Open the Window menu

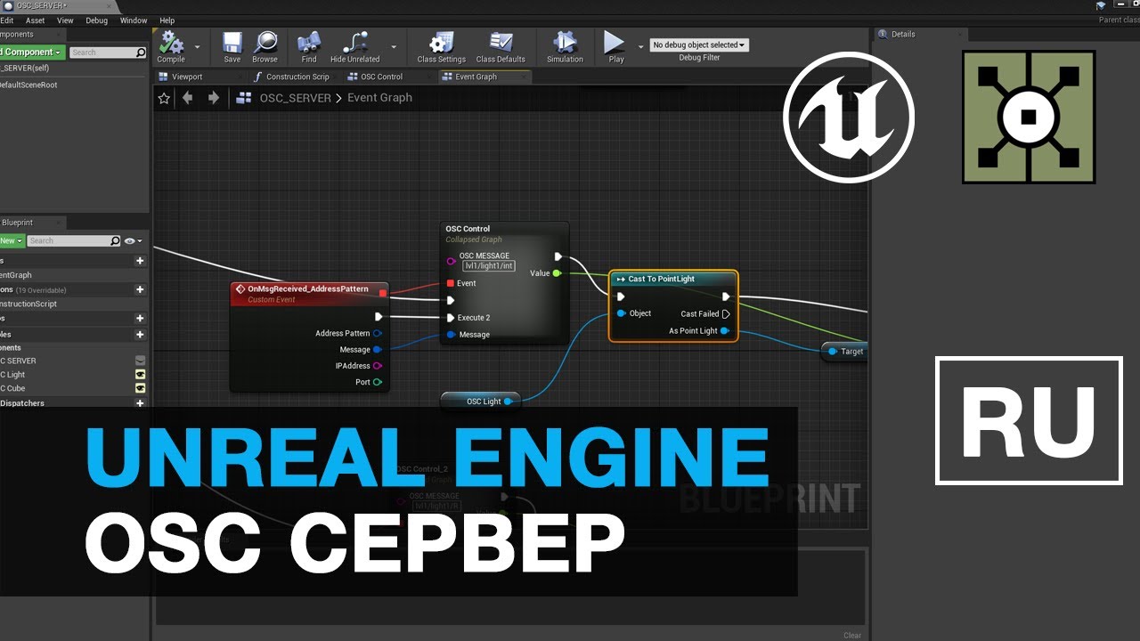(134, 20)
